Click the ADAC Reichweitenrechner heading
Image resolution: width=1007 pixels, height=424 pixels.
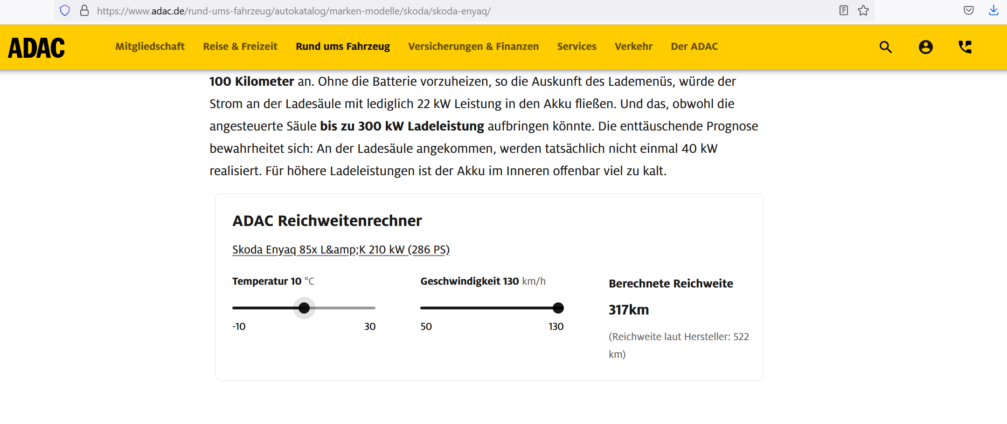(327, 221)
